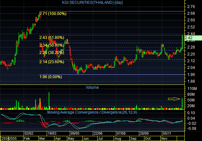Click the latest green candlestick near 2.42
The width and height of the screenshot is (202, 141).
click(x=182, y=42)
